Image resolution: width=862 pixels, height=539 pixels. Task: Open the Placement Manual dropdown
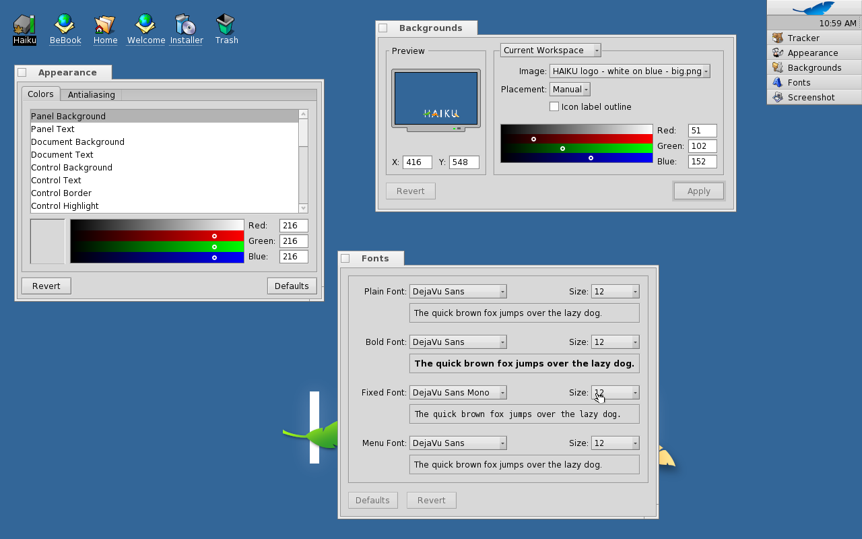tap(570, 90)
